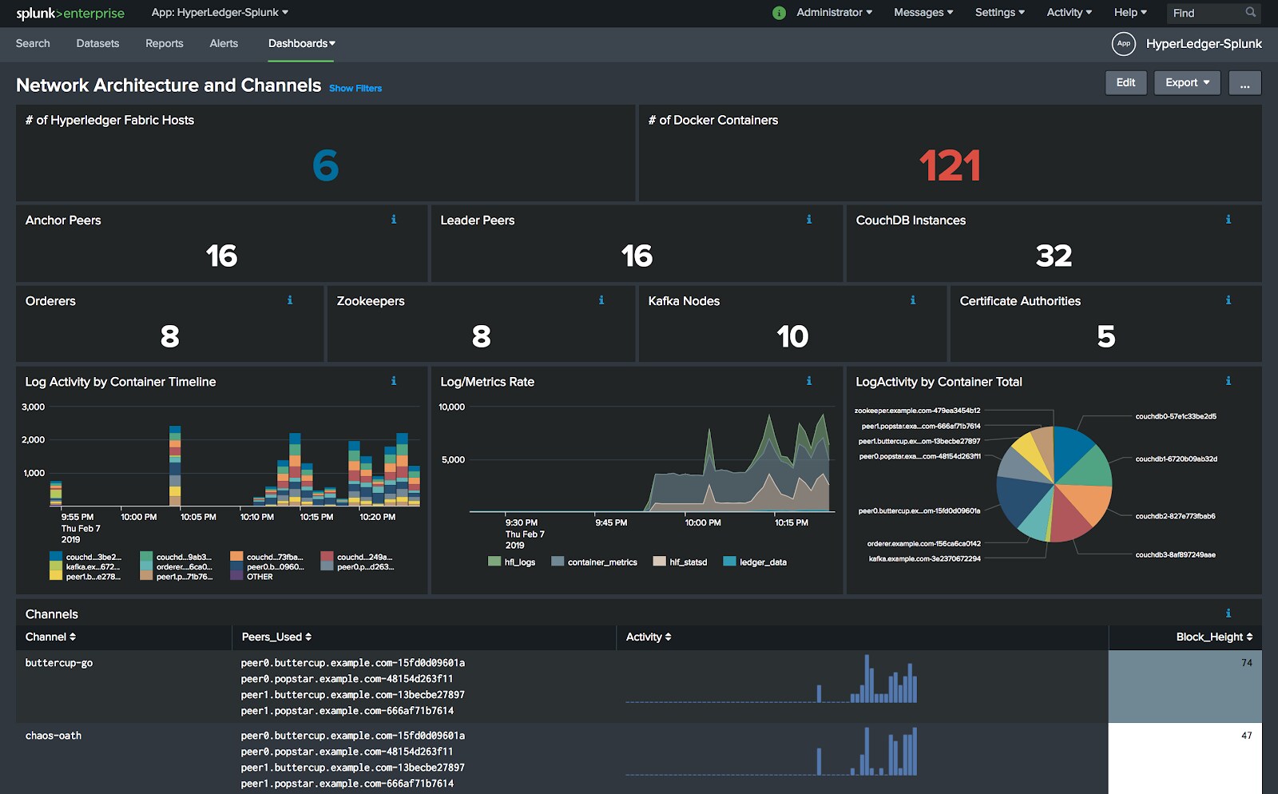Click the 6 Hyperledger Fabric Hosts value
This screenshot has height=794, width=1278.
(326, 165)
